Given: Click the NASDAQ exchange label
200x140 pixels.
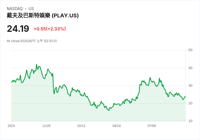Looking at the screenshot, I should [x=15, y=9].
